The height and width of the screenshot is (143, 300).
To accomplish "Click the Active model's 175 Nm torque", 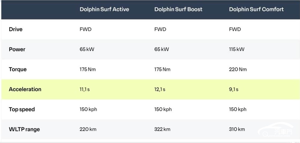I will [x=88, y=69].
